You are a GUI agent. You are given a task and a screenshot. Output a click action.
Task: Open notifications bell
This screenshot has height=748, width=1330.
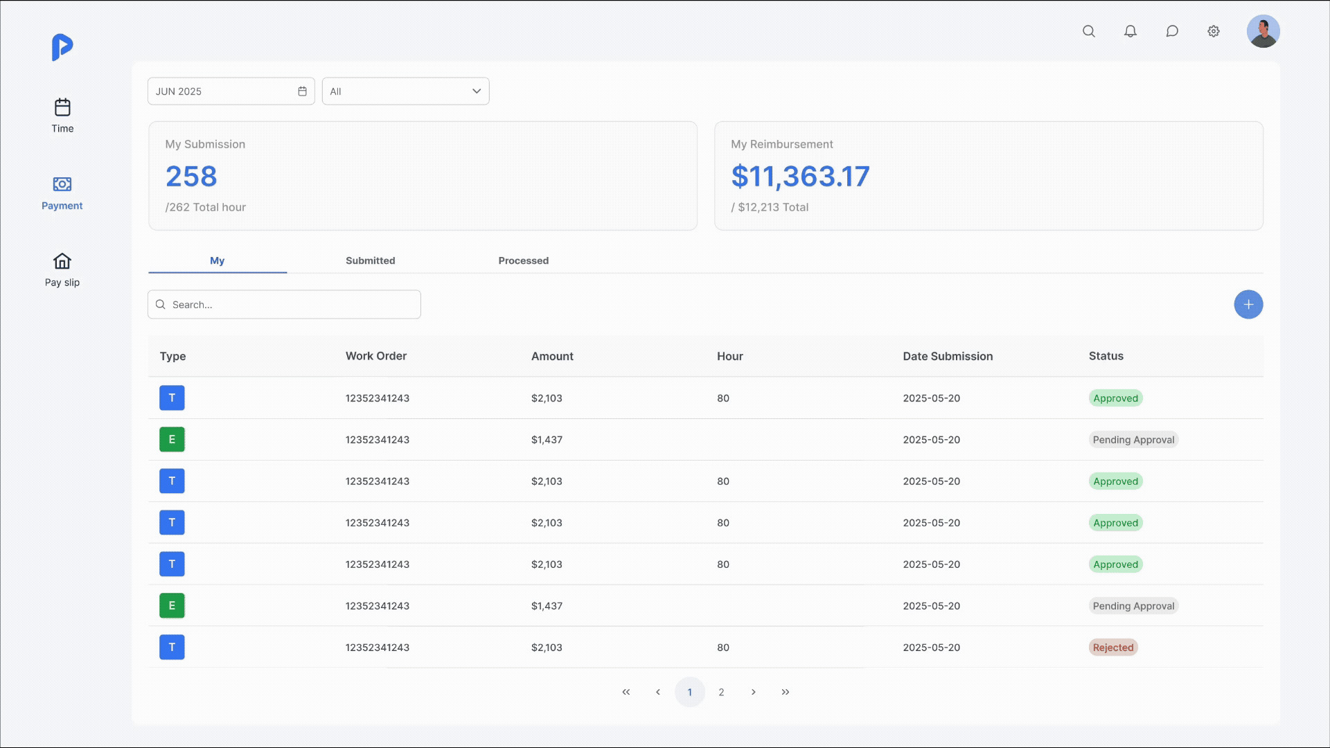coord(1130,31)
